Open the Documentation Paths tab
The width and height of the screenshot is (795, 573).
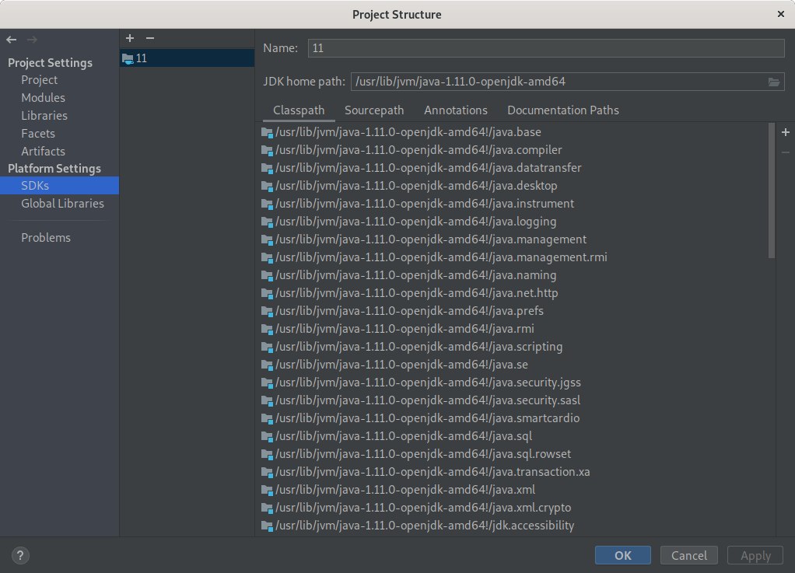click(562, 110)
